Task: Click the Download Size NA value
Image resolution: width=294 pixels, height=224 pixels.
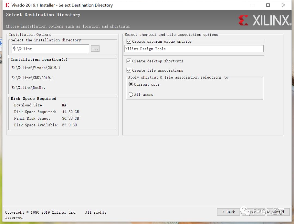Action: 64,105
